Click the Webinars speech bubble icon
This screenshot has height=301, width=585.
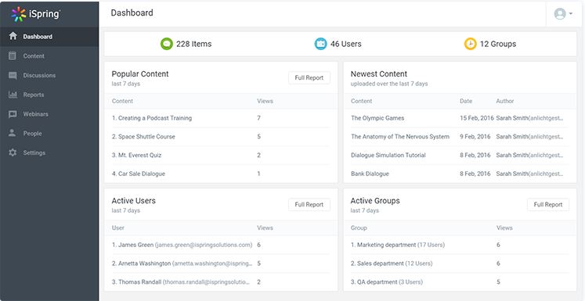pyautogui.click(x=13, y=114)
